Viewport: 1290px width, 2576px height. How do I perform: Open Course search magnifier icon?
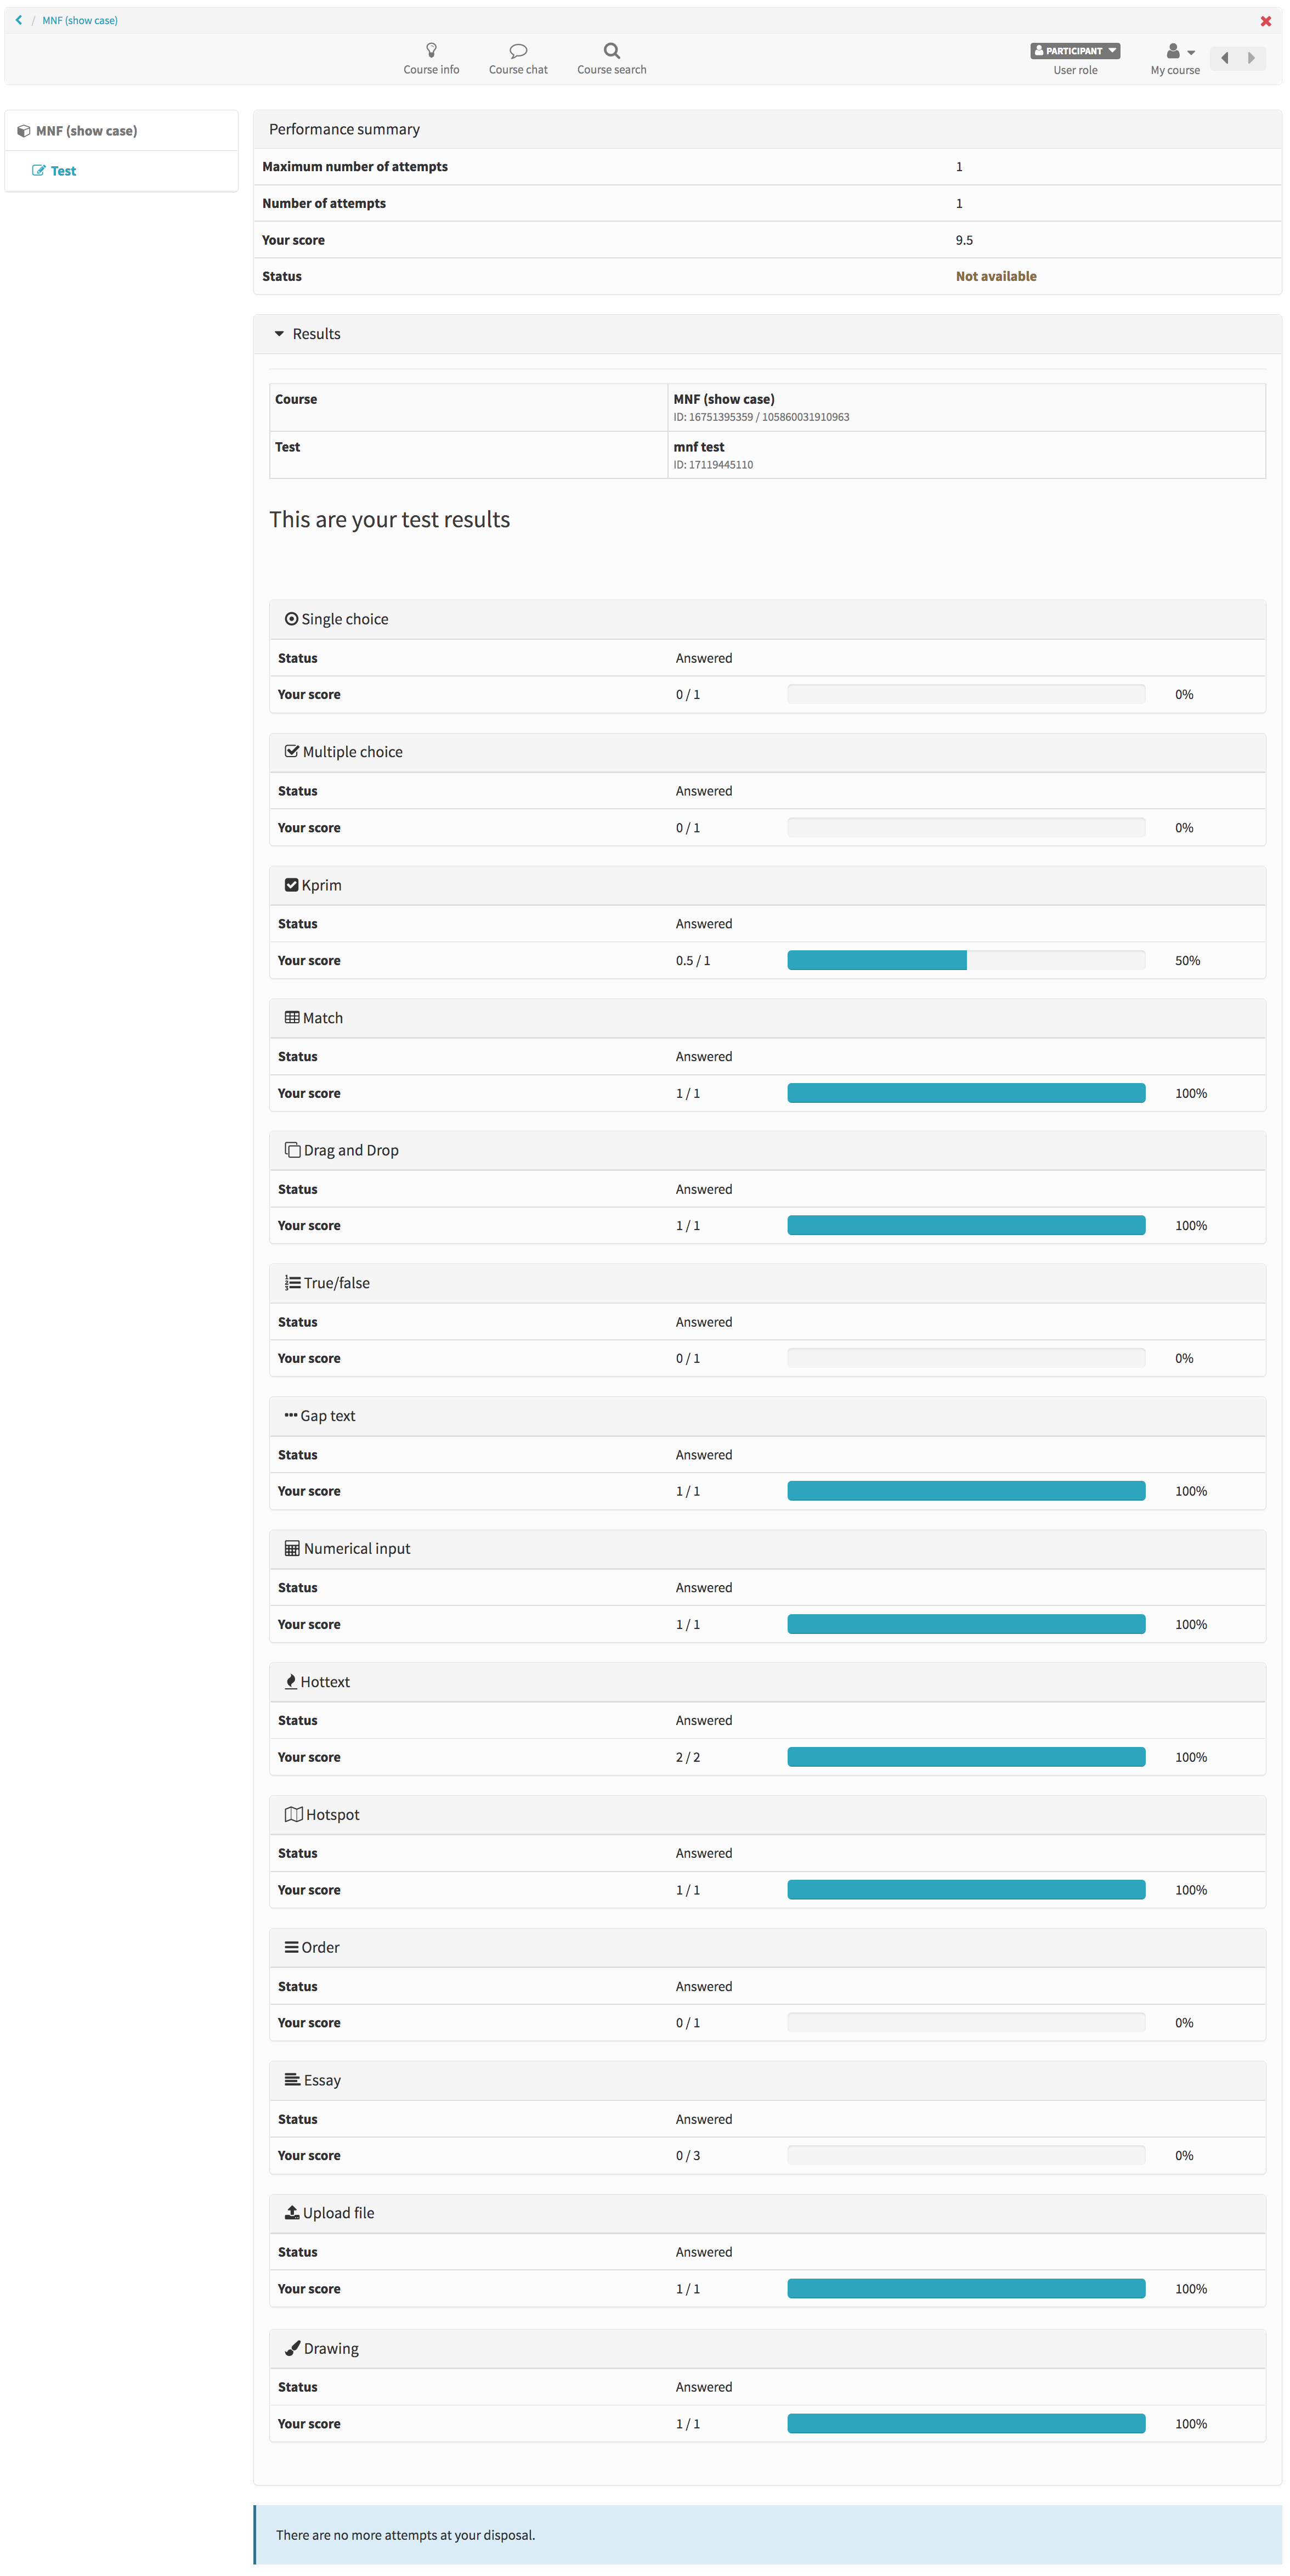pyautogui.click(x=611, y=50)
